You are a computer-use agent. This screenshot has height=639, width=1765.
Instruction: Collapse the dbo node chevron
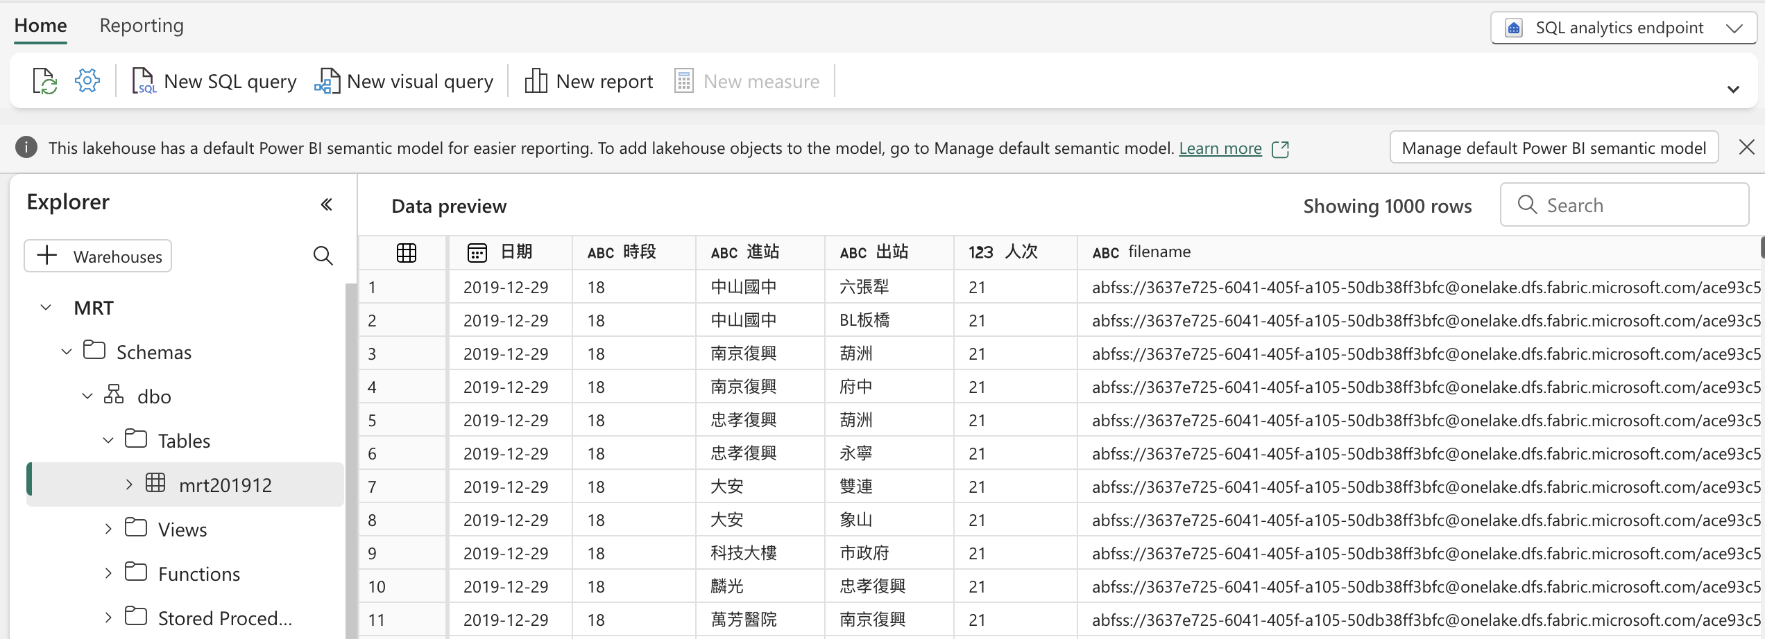[x=87, y=396]
